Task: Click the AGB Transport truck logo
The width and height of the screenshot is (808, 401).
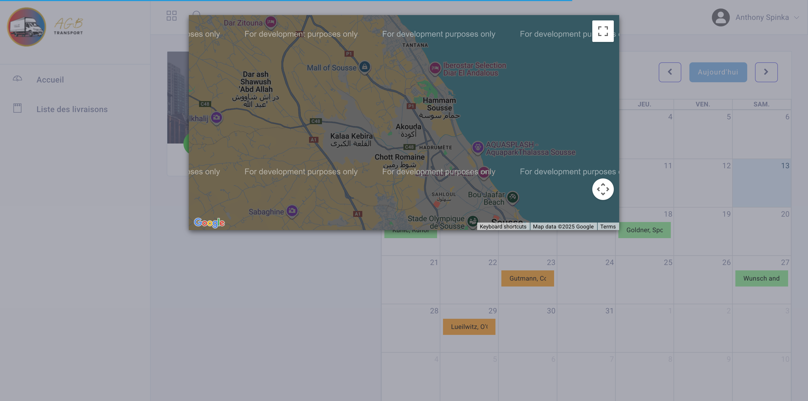Action: pyautogui.click(x=26, y=27)
